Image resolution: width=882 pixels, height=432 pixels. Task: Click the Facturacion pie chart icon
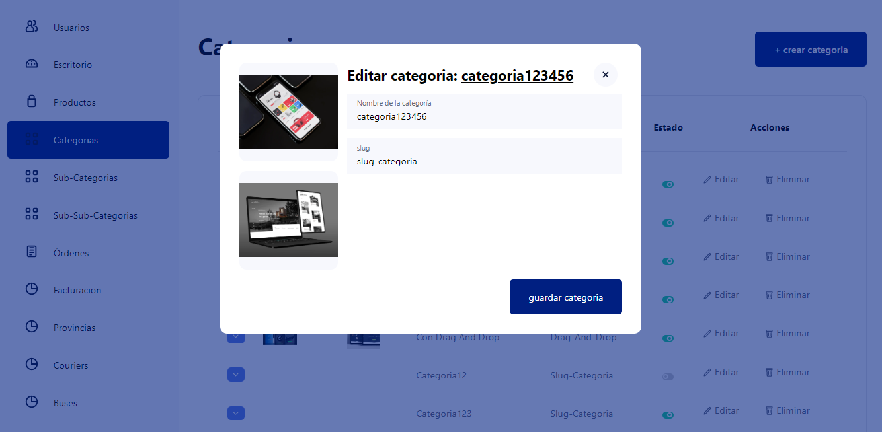[x=31, y=289]
